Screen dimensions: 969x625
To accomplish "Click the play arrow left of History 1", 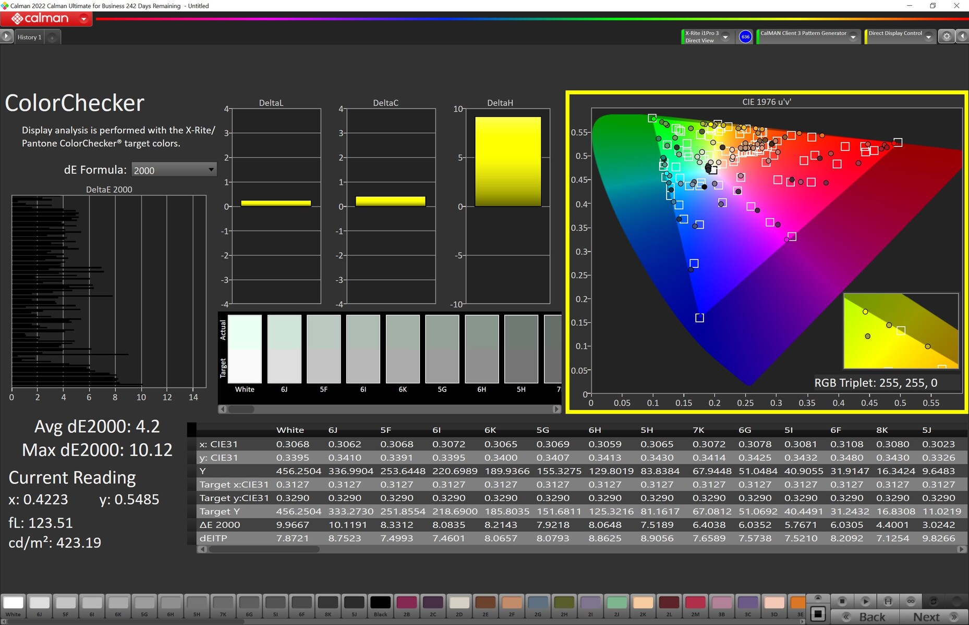I will tap(6, 36).
